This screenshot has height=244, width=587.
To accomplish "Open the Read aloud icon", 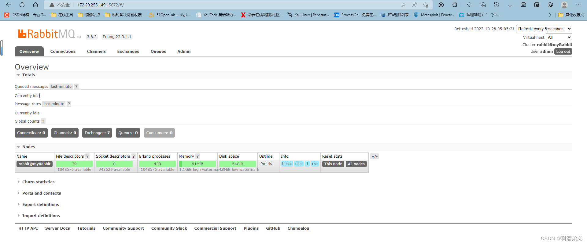I will point(415,5).
